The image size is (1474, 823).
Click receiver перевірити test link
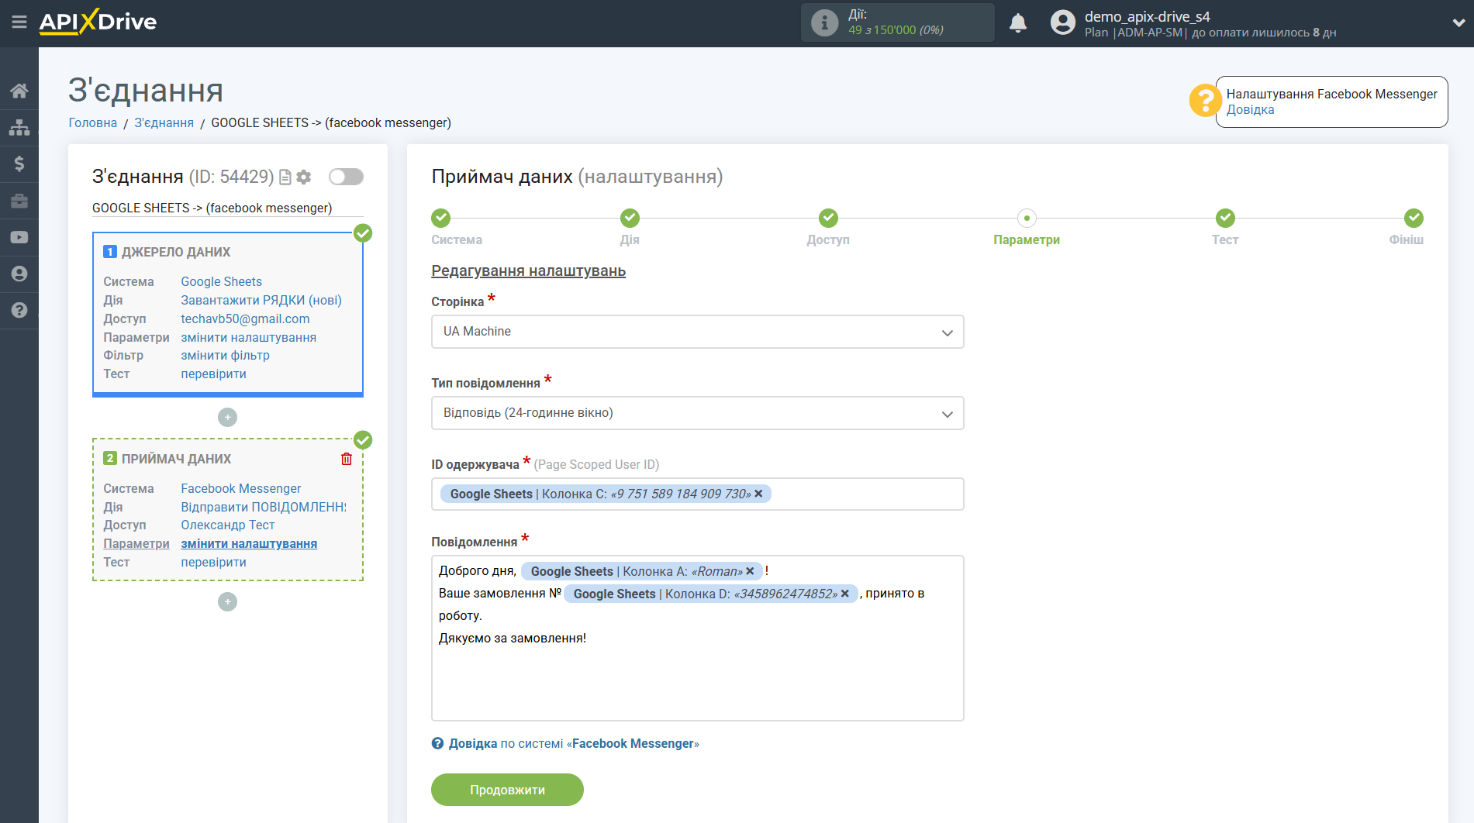tap(213, 562)
